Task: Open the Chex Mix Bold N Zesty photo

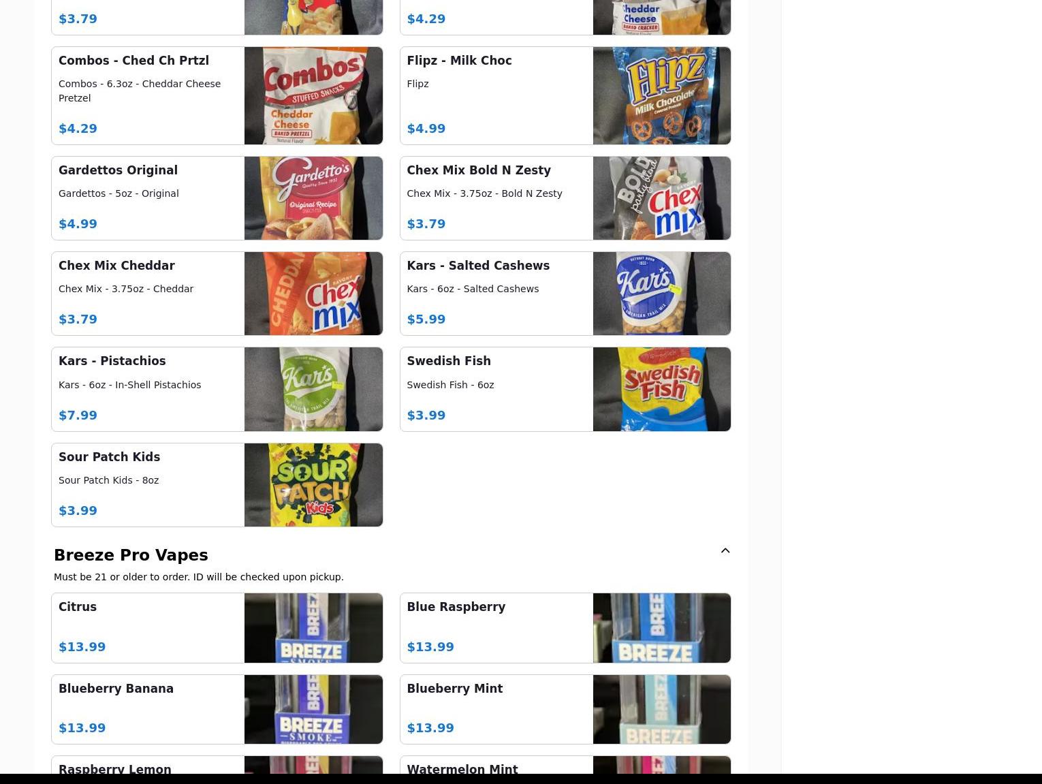Action: (x=661, y=198)
